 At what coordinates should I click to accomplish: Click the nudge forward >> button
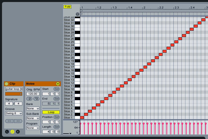point(18,121)
